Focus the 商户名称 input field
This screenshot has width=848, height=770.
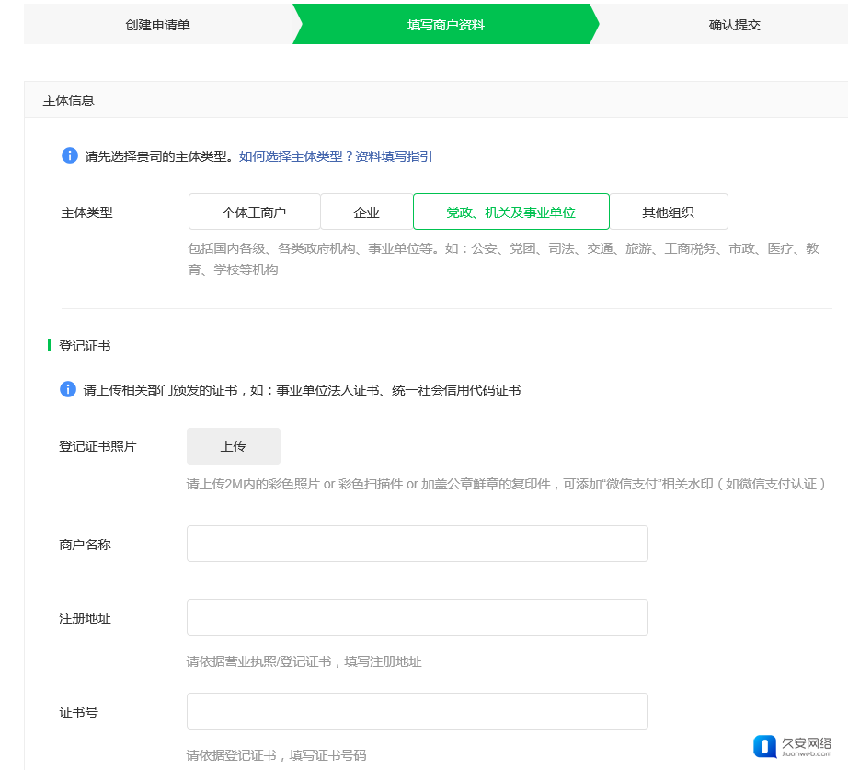[x=417, y=544]
